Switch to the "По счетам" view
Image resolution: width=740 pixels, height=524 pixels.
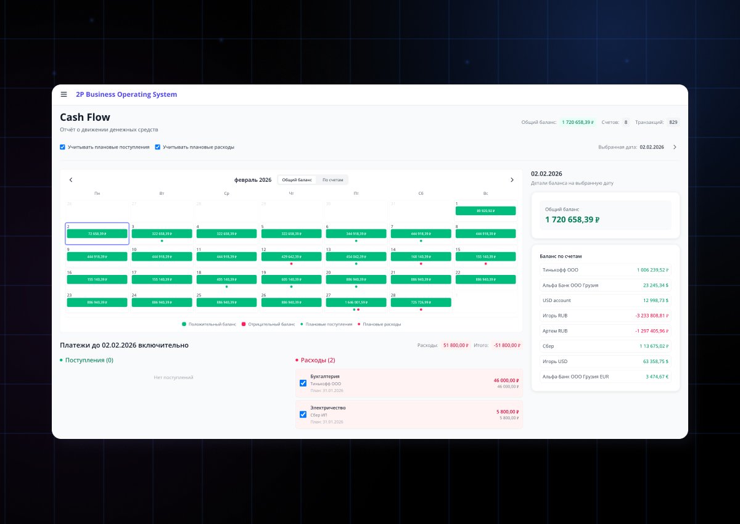(x=332, y=179)
